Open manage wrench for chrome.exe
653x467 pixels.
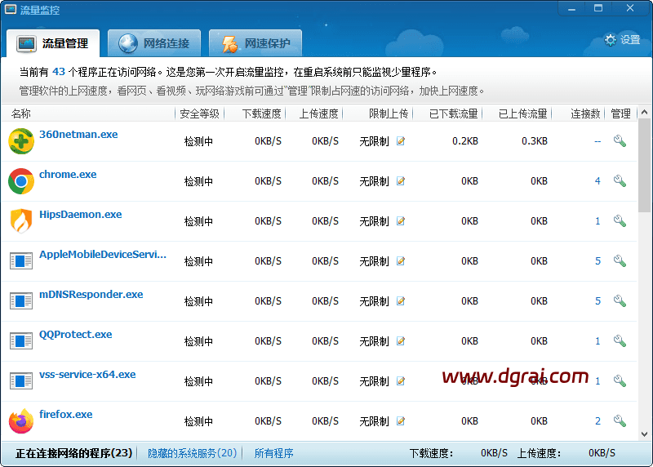(x=620, y=181)
